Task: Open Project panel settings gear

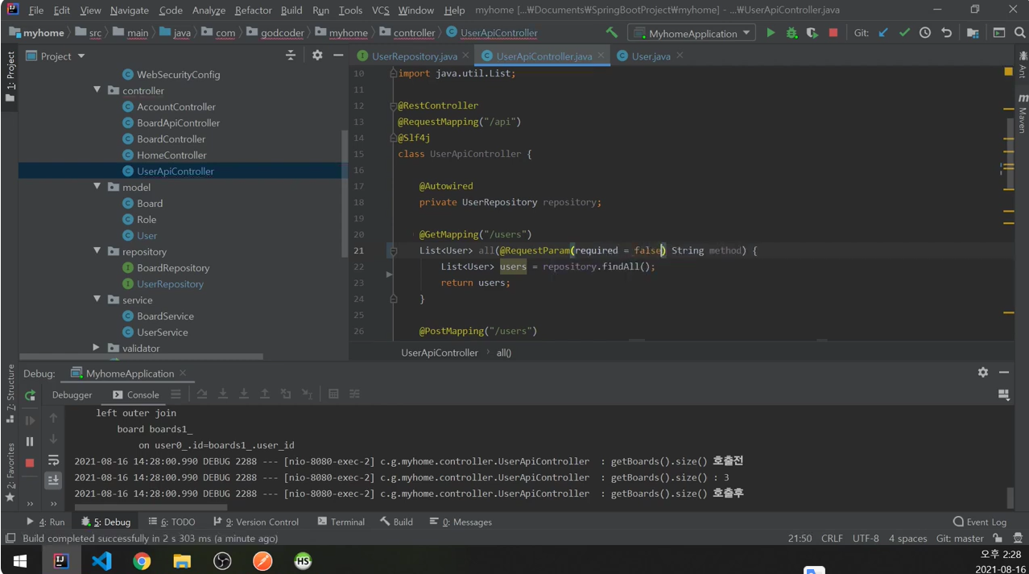Action: (x=317, y=56)
